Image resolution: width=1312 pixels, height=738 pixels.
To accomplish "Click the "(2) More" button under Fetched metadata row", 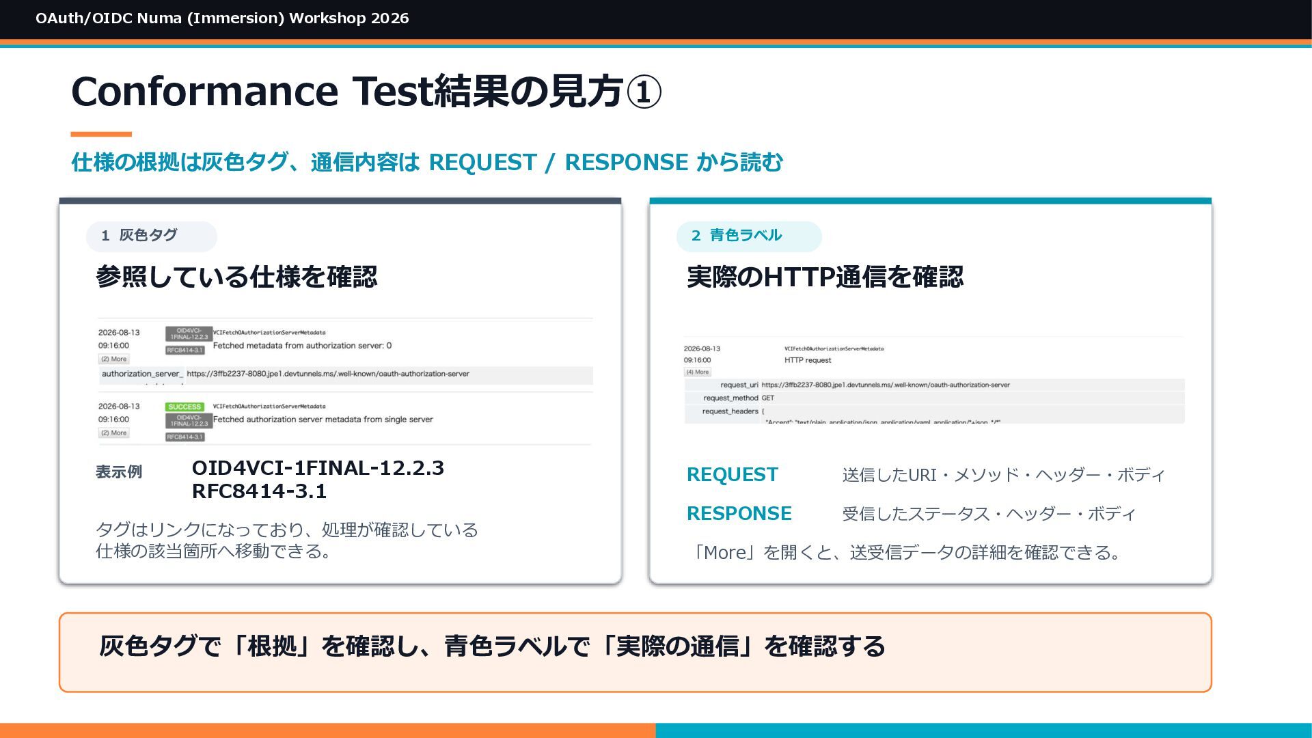I will click(114, 359).
